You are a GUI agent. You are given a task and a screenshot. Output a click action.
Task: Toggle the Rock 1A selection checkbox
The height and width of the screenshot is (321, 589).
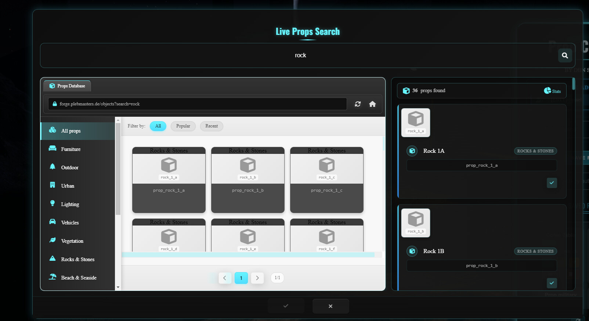(552, 183)
